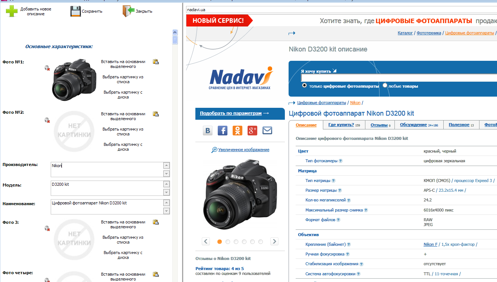Help question mark beside Размер матрицы

(x=339, y=191)
